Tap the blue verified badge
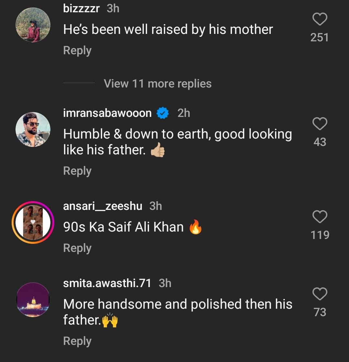The height and width of the screenshot is (362, 349). [x=163, y=113]
